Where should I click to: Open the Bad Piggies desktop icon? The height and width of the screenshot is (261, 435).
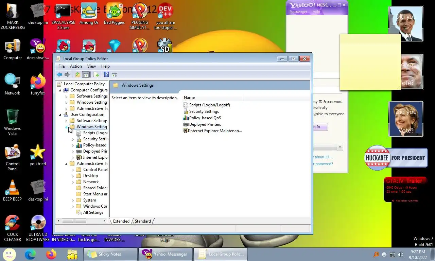[x=114, y=14]
